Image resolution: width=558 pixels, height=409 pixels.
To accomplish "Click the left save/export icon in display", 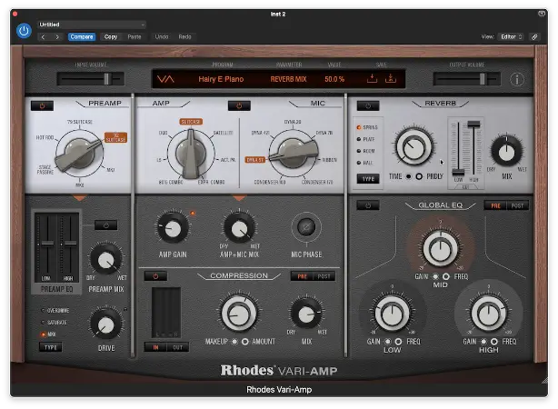I will coord(370,79).
